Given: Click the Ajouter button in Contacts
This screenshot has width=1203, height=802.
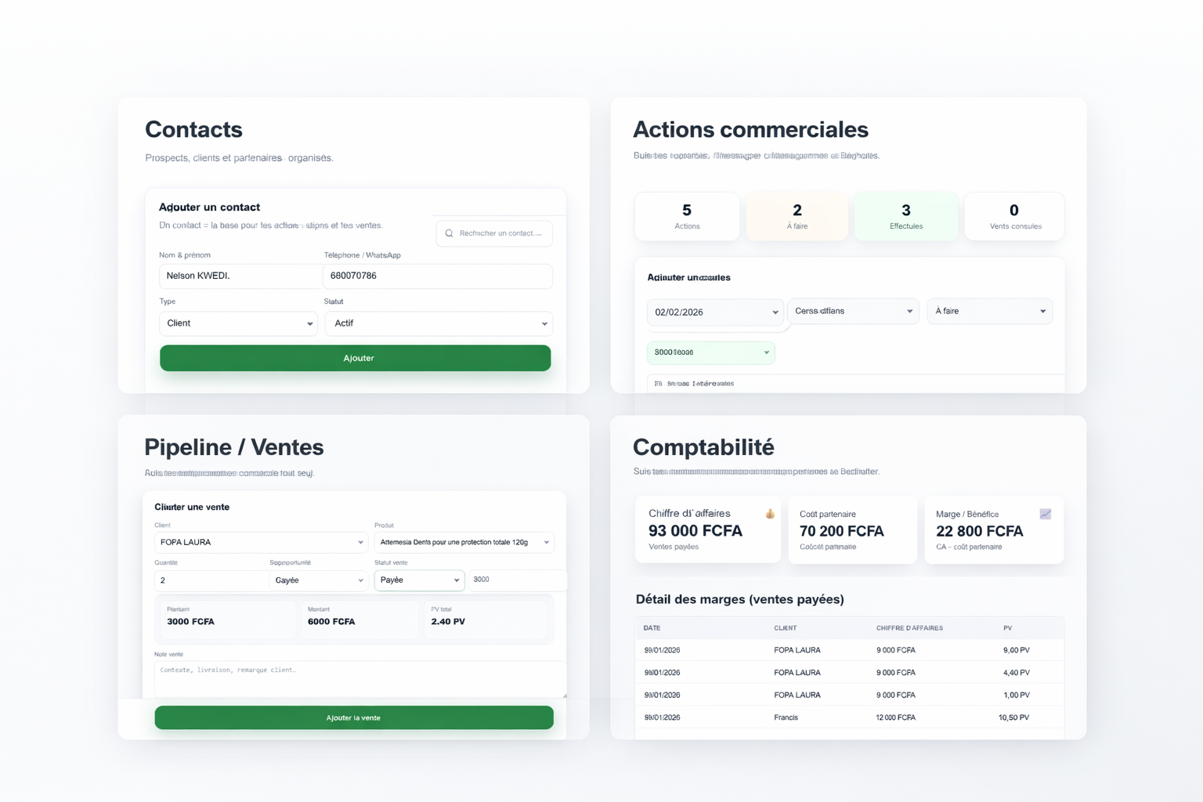Looking at the screenshot, I should tap(355, 358).
